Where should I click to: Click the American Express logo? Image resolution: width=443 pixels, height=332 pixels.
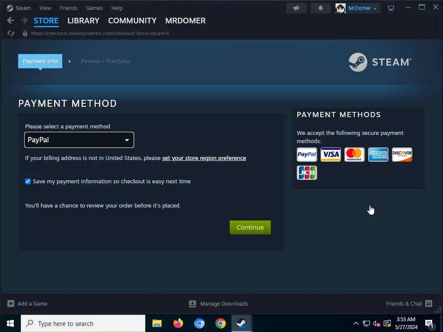click(x=378, y=154)
